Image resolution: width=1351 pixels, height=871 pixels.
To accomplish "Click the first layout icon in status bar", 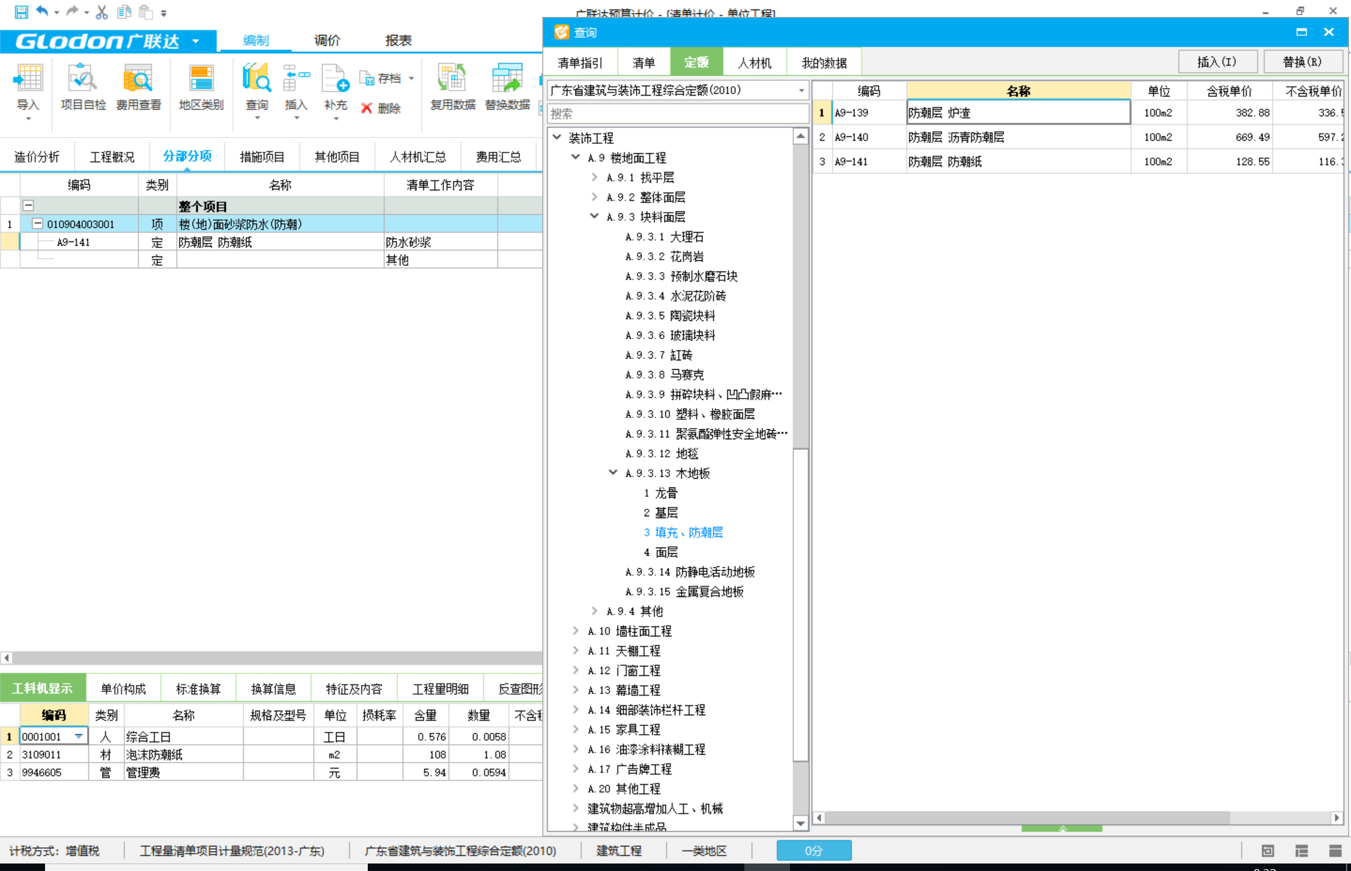I will (1268, 850).
